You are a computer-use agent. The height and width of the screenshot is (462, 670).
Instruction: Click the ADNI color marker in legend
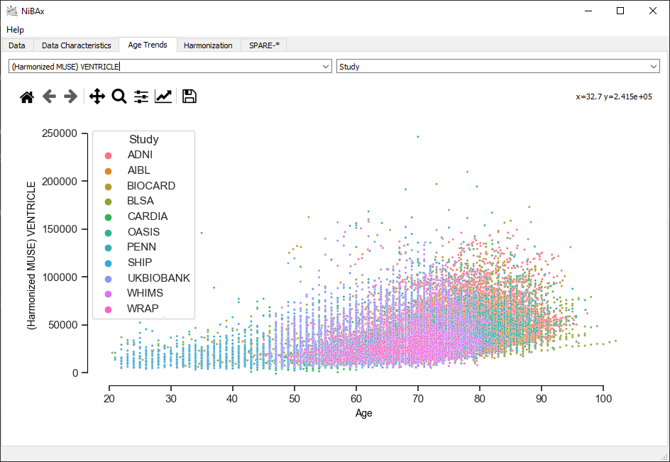click(108, 155)
